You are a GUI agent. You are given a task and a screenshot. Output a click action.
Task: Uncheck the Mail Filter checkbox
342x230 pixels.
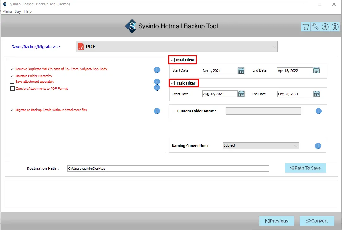coord(173,60)
